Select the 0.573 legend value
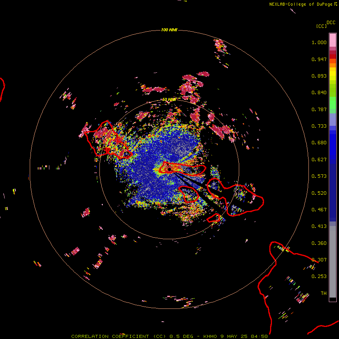Viewport: 339px width, 339px height. pos(319,176)
